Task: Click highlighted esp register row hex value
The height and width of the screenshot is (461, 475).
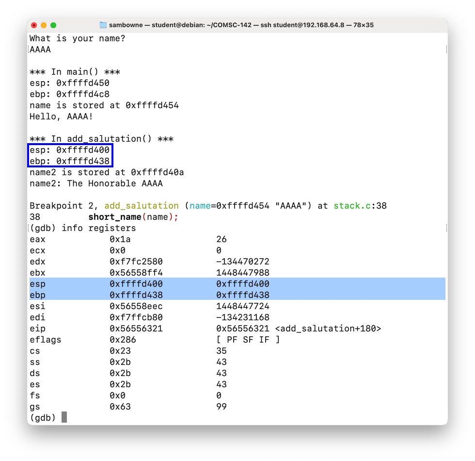Action: (136, 284)
